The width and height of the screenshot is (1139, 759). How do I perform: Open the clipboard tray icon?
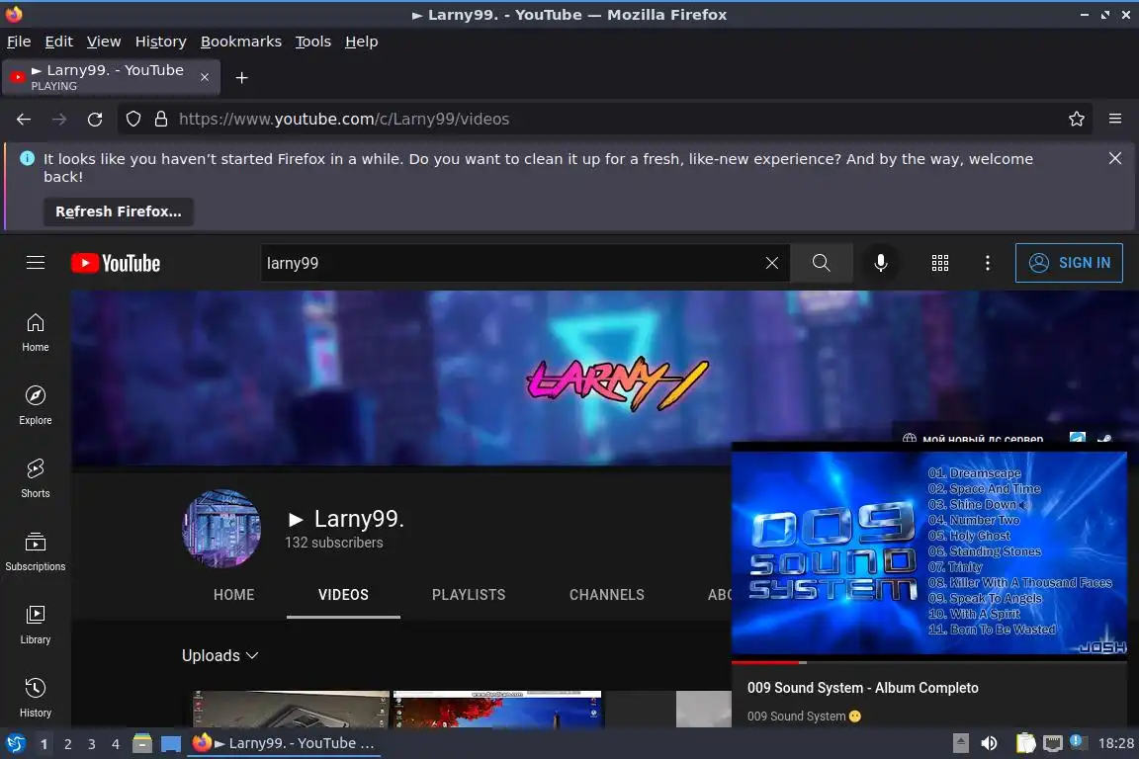coord(1025,743)
